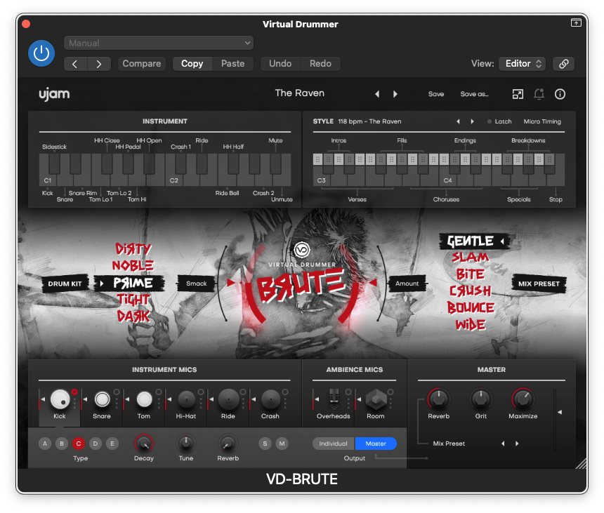The image size is (604, 513).
Task: Click the Paste button
Action: [x=232, y=64]
